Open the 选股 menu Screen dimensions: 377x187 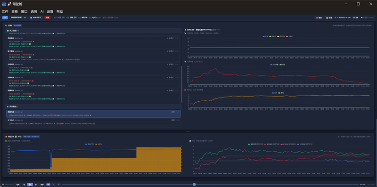pos(34,11)
